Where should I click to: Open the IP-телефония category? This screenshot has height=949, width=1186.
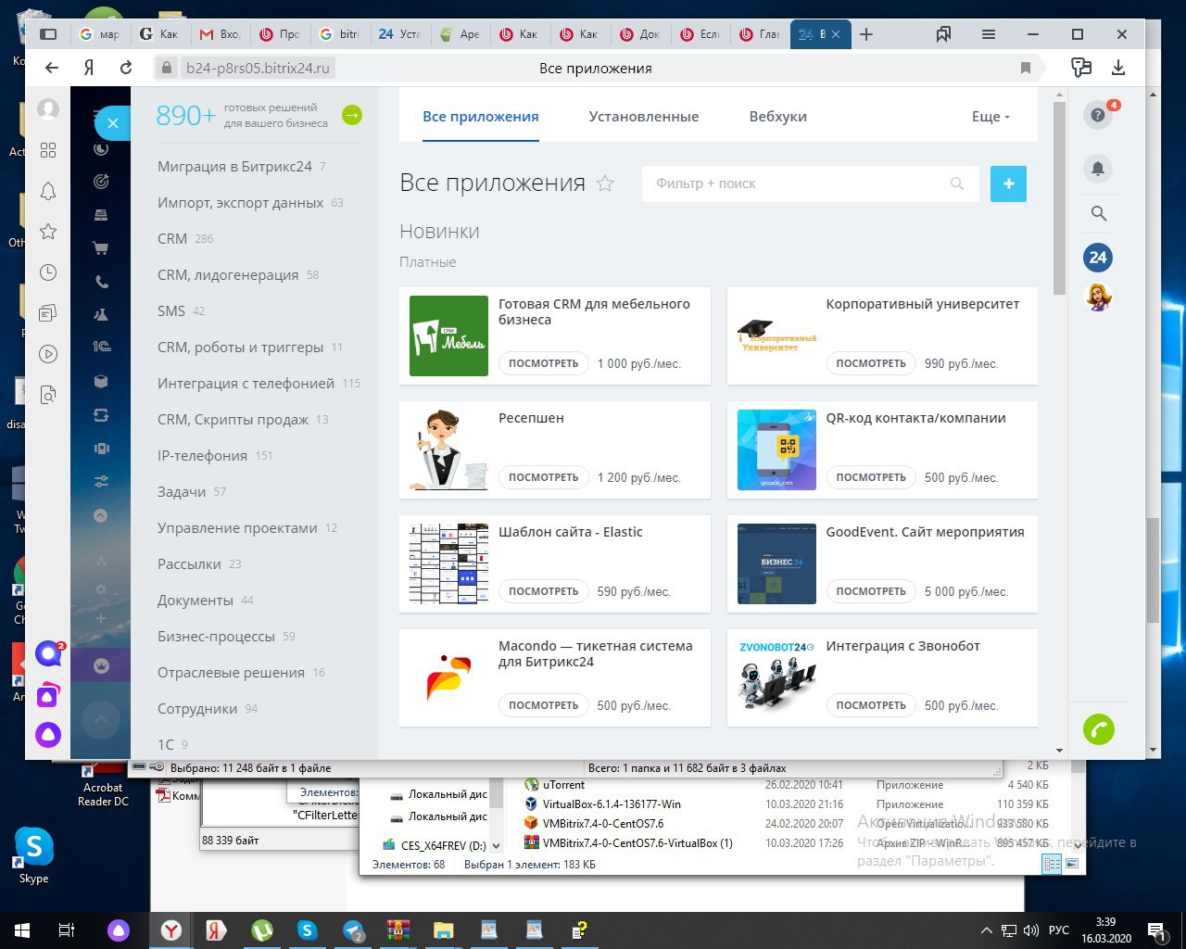coord(202,456)
